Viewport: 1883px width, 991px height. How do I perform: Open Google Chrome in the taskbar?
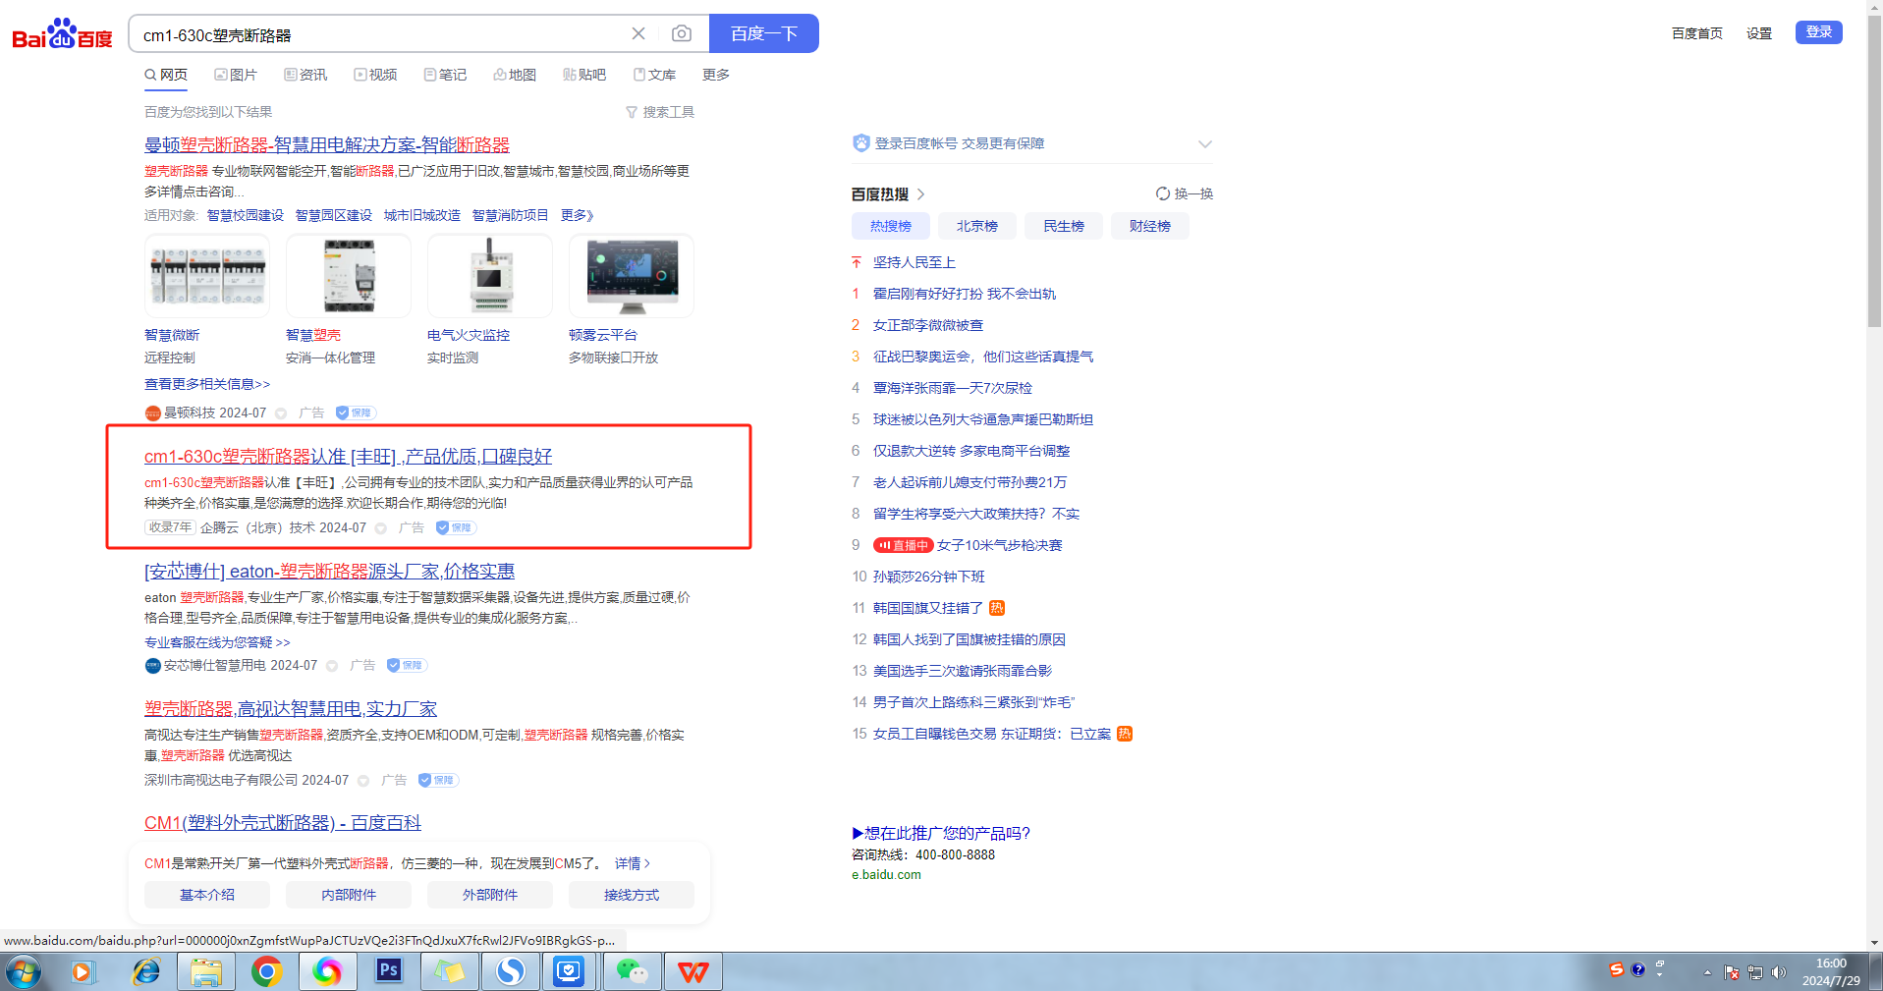pyautogui.click(x=266, y=971)
